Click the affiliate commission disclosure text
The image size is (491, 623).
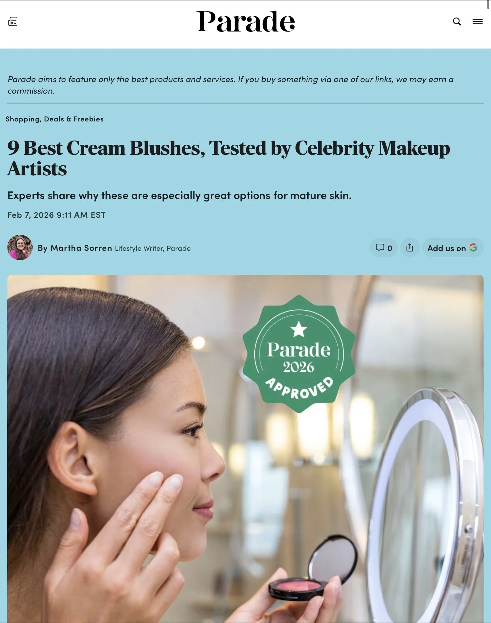point(230,85)
